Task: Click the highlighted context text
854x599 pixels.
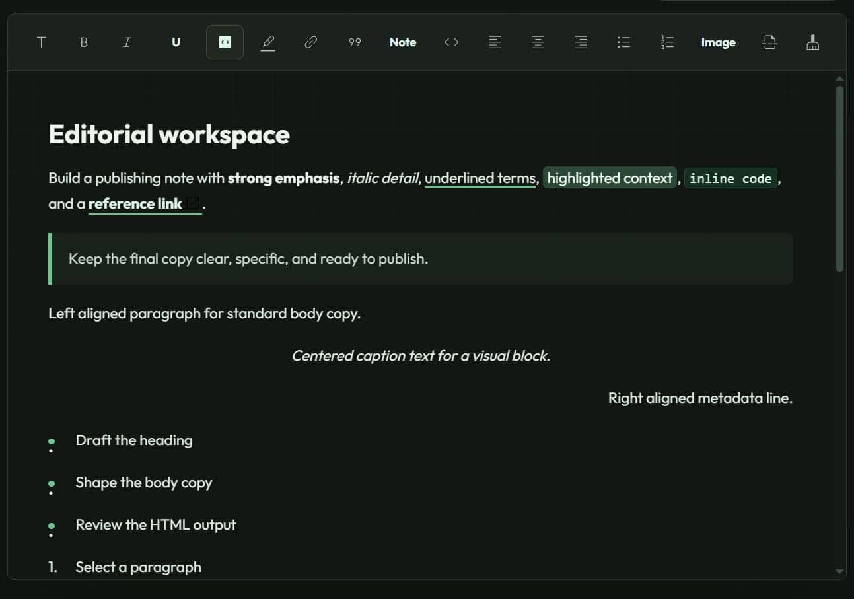Action: (610, 178)
